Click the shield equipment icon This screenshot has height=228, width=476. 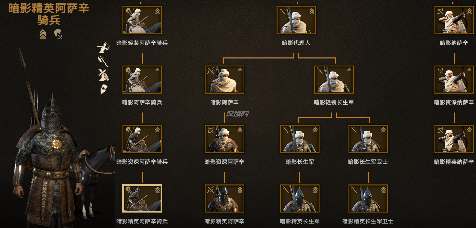104,89
